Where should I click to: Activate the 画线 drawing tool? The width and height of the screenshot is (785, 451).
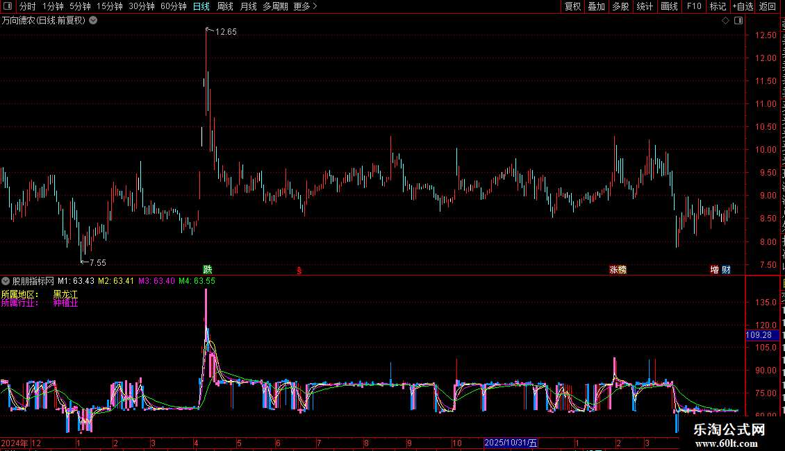coord(670,6)
